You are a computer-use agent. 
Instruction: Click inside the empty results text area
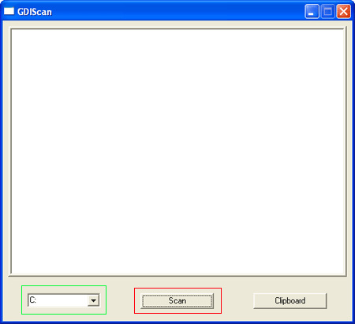(178, 151)
